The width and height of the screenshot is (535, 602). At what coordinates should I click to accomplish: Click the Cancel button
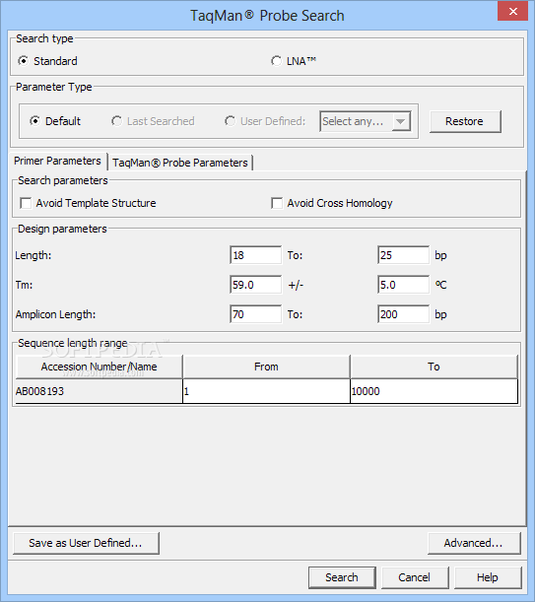[415, 577]
